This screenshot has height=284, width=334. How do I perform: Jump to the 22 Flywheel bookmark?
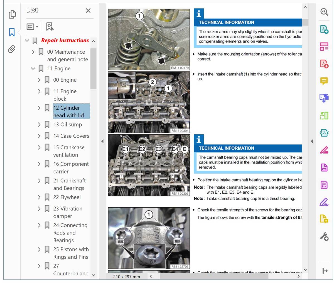tap(67, 197)
